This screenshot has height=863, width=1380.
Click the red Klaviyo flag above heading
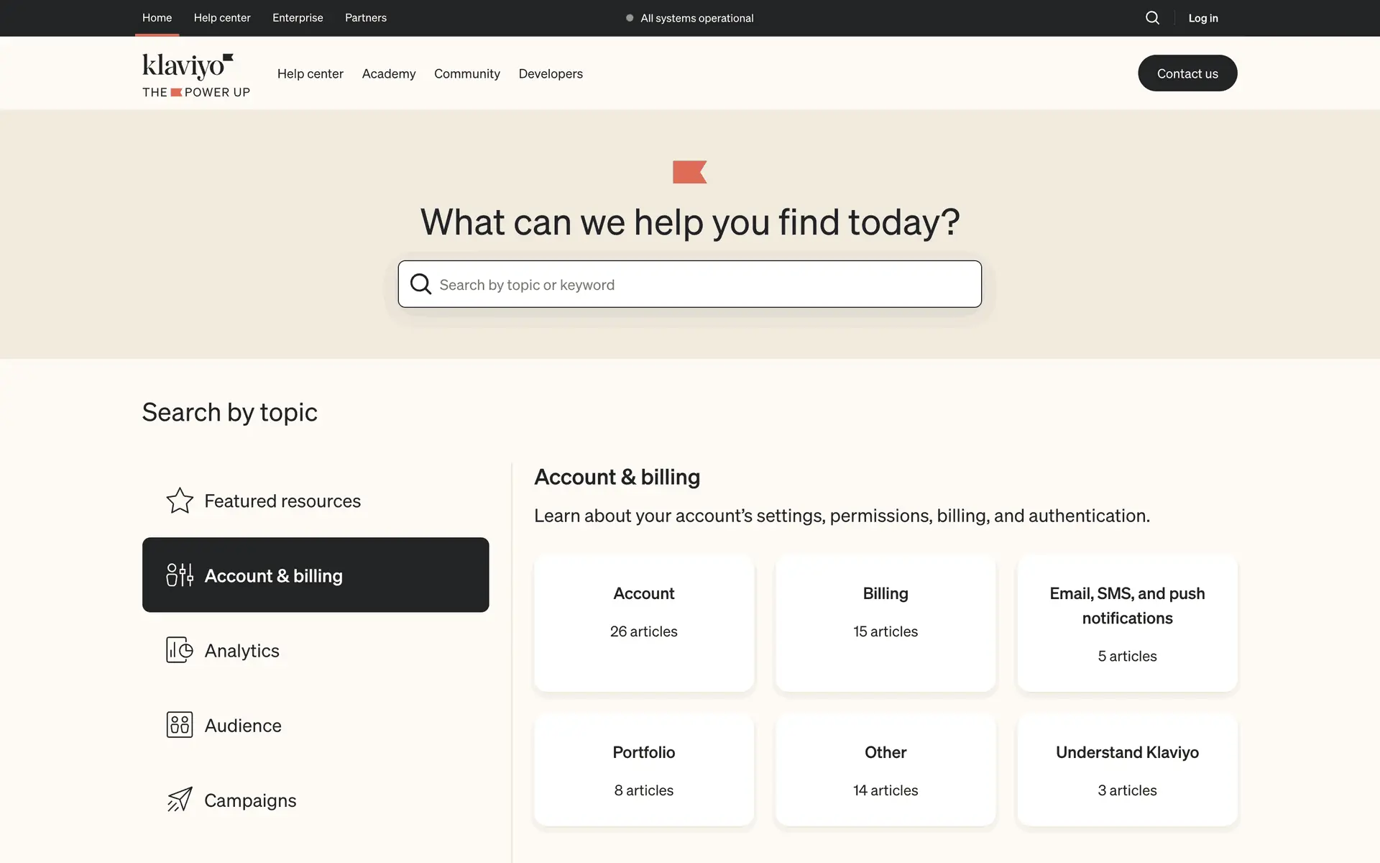point(689,172)
